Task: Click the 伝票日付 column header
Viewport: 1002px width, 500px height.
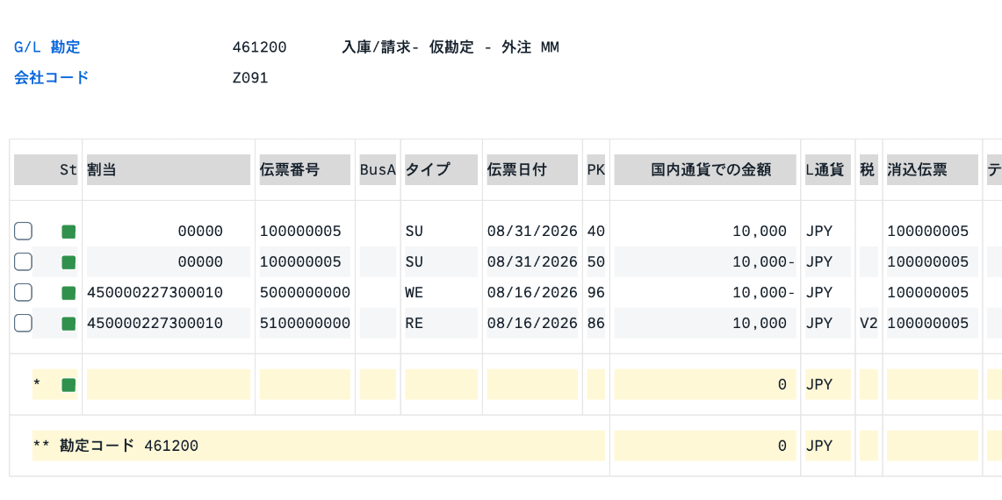Action: point(532,170)
